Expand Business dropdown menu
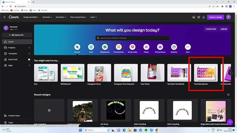This screenshot has height=133, width=237. [x=47, y=17]
